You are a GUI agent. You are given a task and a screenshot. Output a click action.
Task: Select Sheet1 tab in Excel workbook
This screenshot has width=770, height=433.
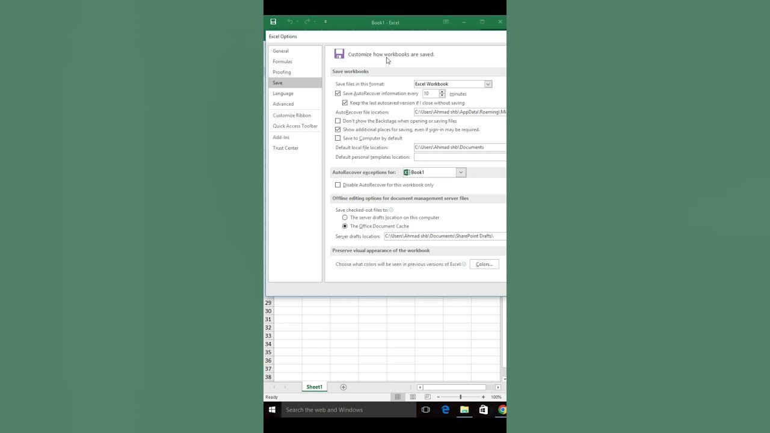[314, 387]
